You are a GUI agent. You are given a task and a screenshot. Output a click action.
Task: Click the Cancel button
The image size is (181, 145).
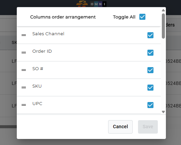[x=120, y=127]
